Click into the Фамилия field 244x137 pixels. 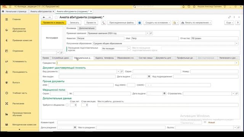click(100, 38)
